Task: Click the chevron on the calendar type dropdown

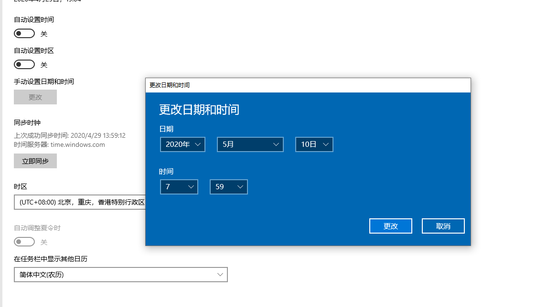Action: (220, 275)
